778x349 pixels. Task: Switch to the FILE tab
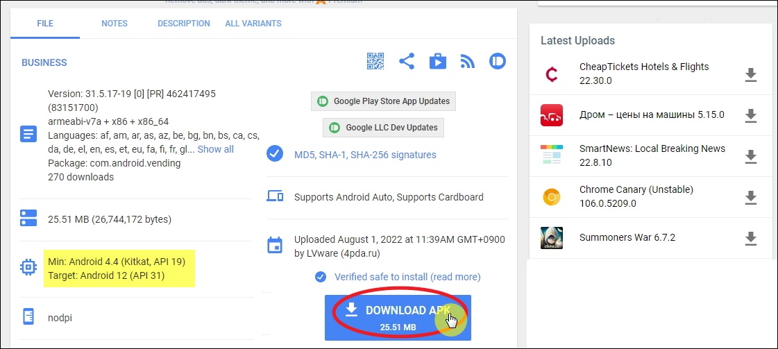45,24
